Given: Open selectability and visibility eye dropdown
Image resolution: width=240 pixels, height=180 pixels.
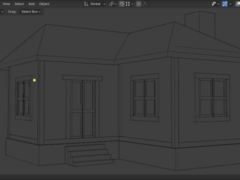Looking at the screenshot, I should (x=215, y=4).
